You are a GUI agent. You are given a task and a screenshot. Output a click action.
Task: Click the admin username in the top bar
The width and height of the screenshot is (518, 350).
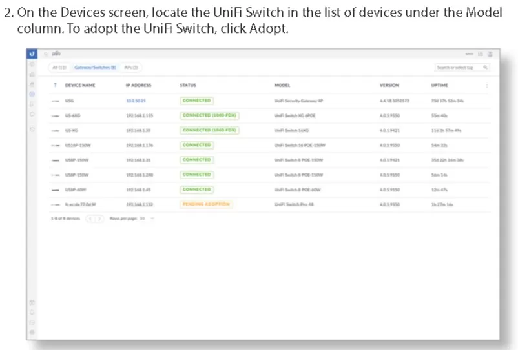(x=469, y=53)
